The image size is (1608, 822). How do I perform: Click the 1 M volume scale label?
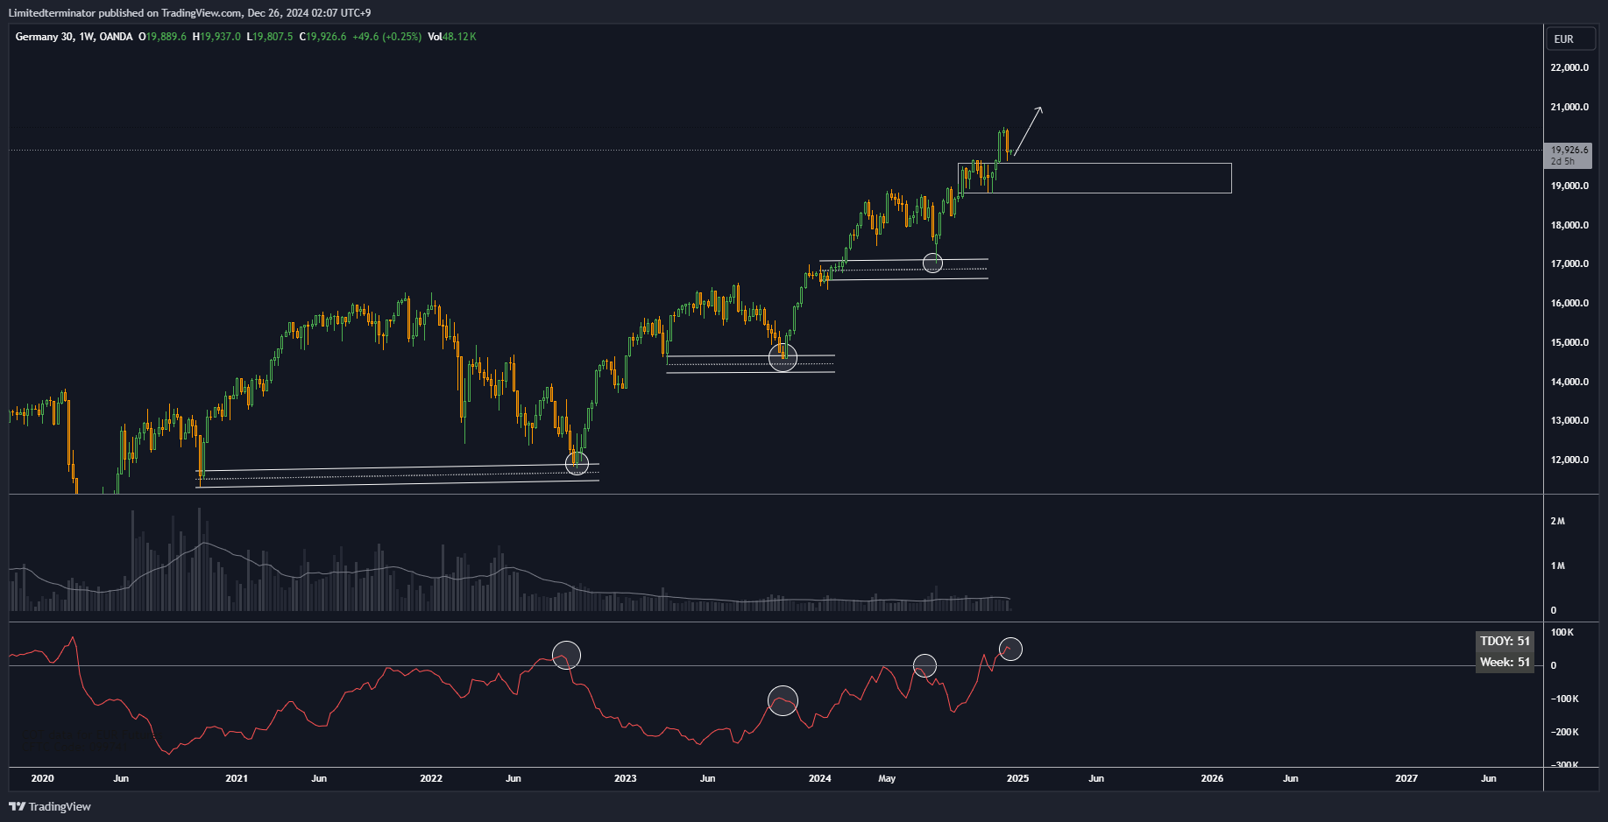click(x=1557, y=566)
